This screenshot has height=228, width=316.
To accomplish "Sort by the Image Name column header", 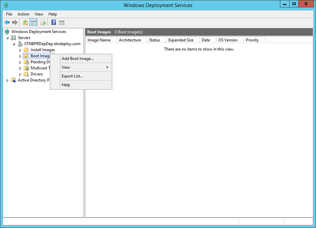I will (x=99, y=40).
